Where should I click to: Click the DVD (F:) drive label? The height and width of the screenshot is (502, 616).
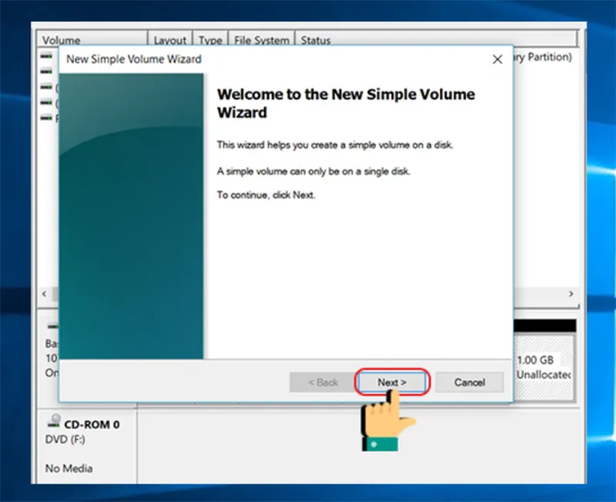click(65, 439)
